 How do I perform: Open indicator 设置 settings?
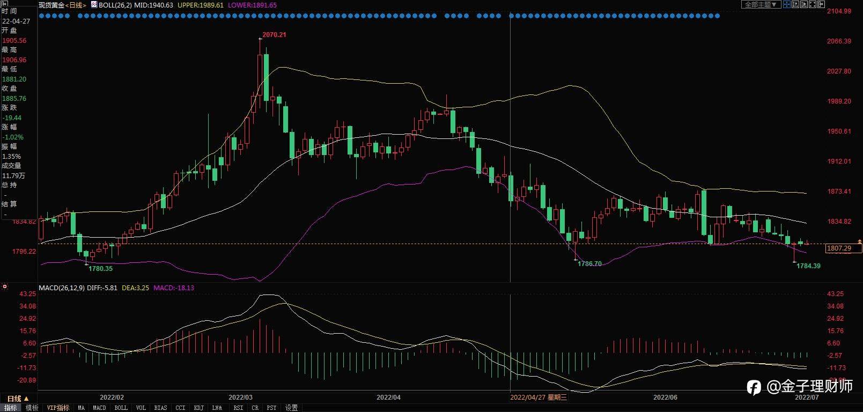[x=291, y=408]
